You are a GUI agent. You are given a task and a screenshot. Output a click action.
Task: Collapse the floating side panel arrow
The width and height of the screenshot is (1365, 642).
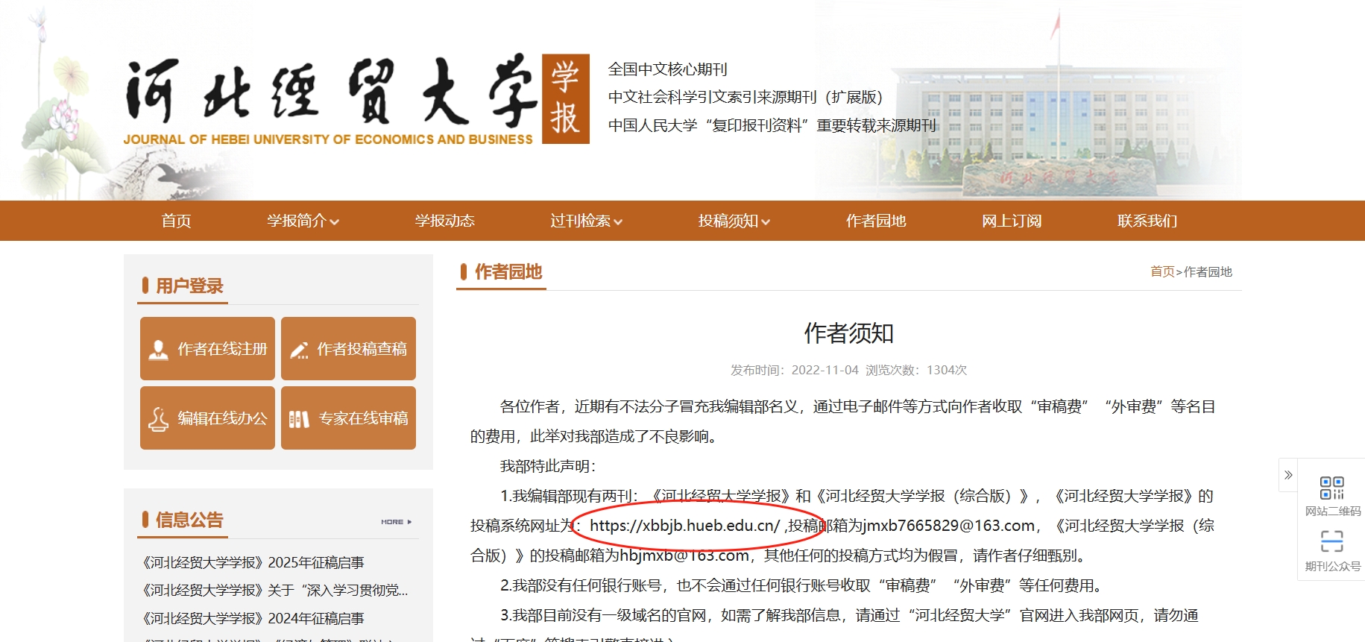point(1288,475)
